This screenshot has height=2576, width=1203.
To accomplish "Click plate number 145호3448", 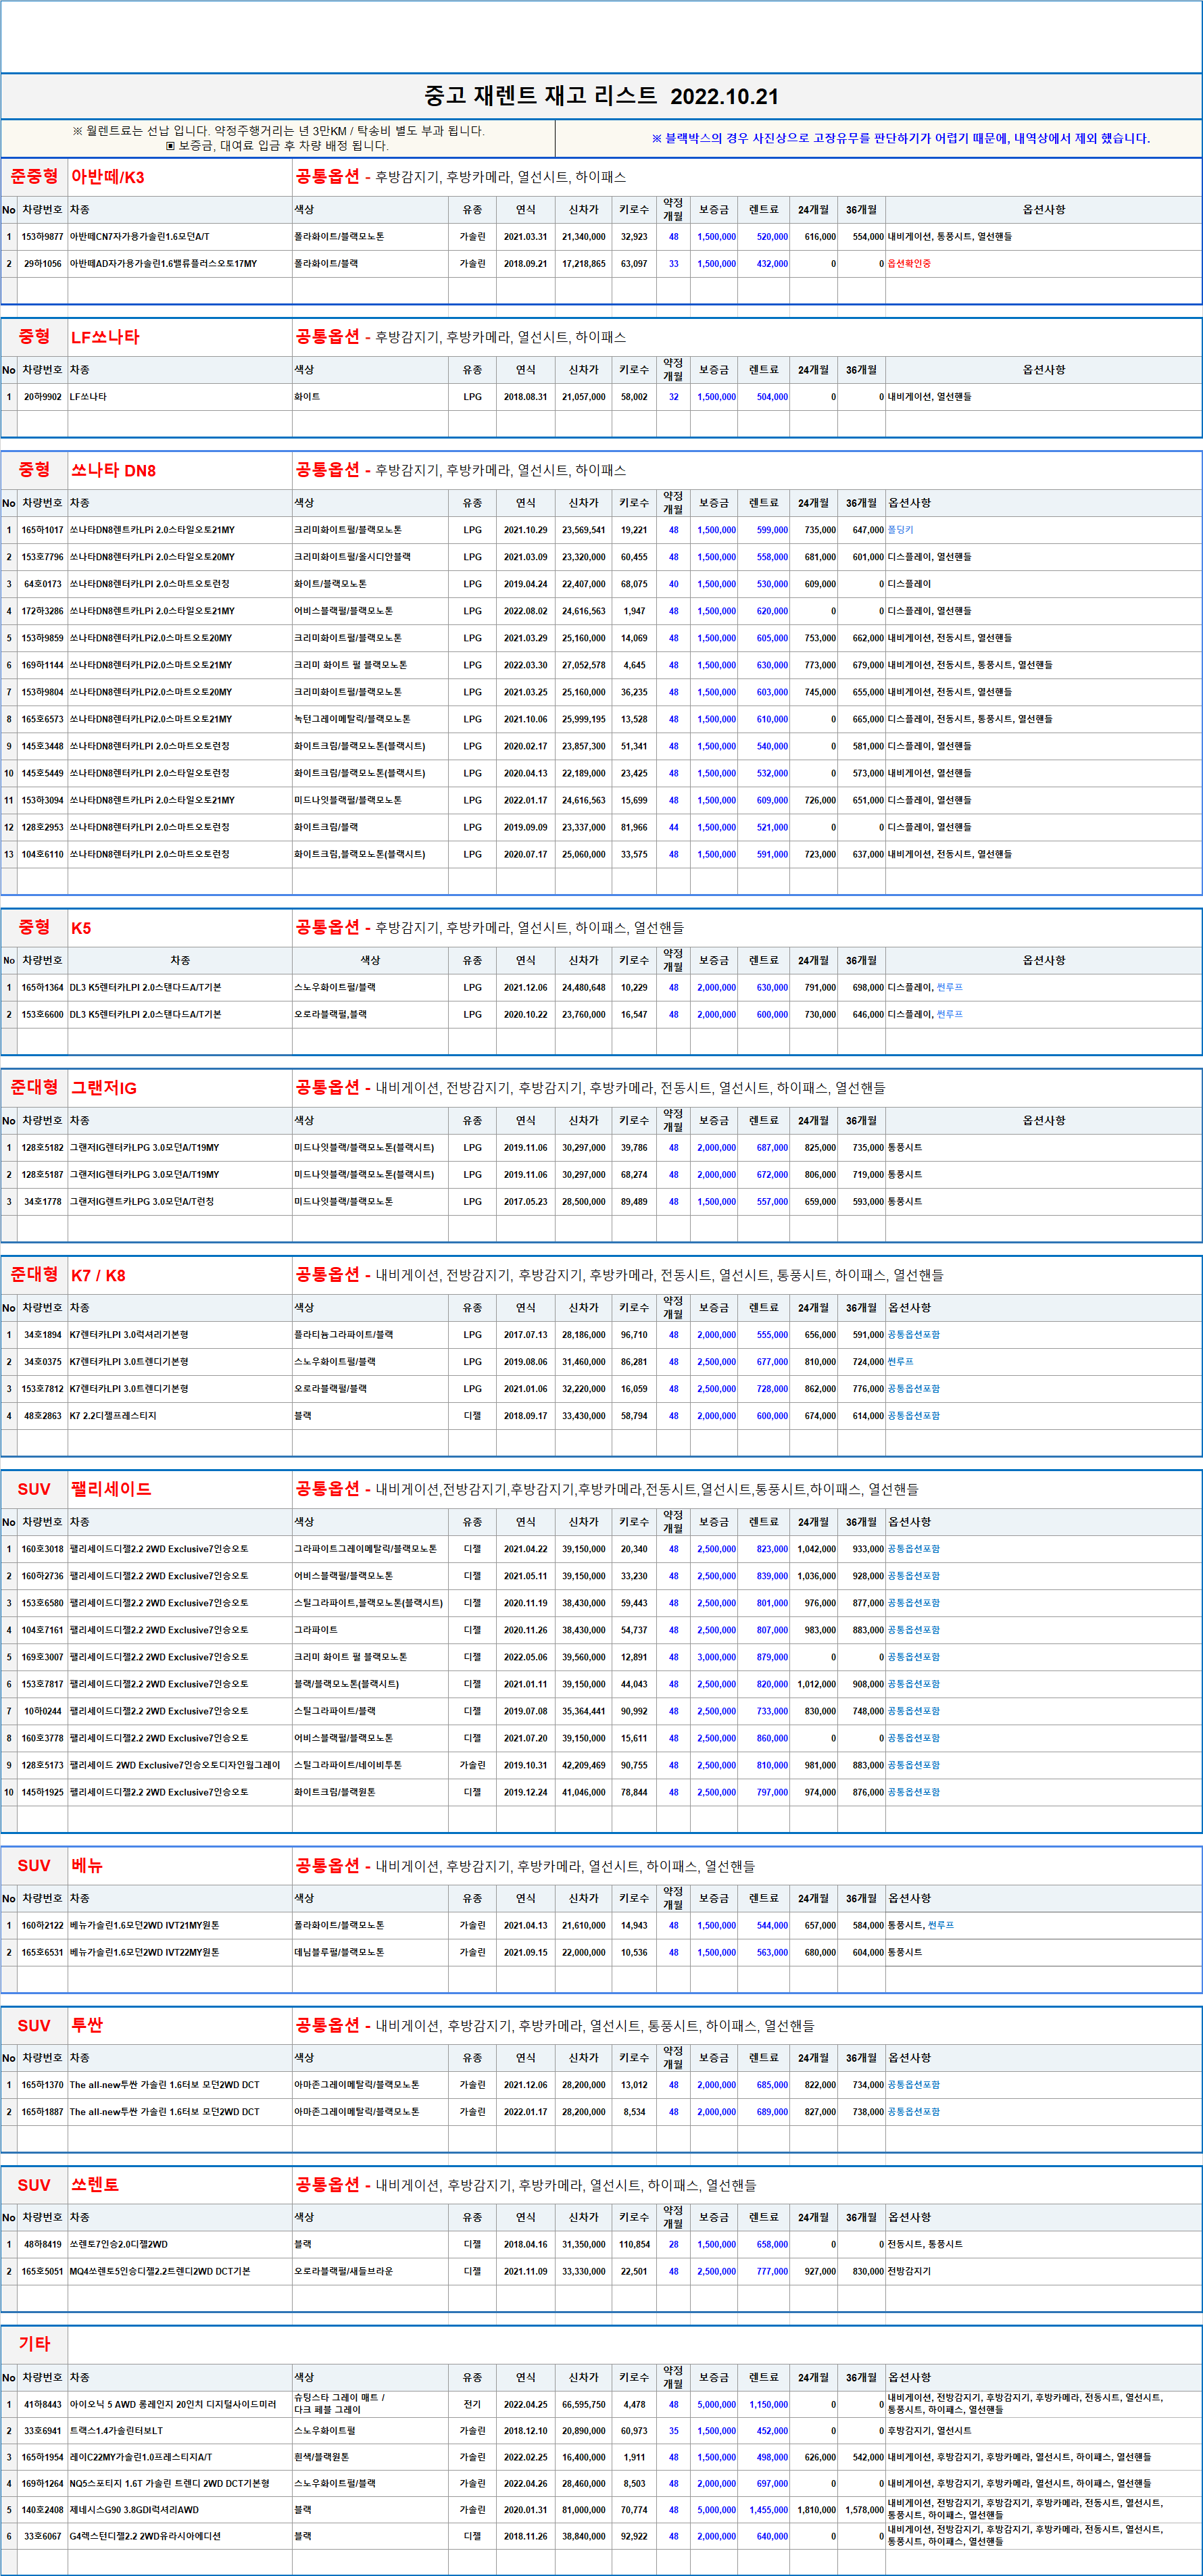I will point(42,746).
